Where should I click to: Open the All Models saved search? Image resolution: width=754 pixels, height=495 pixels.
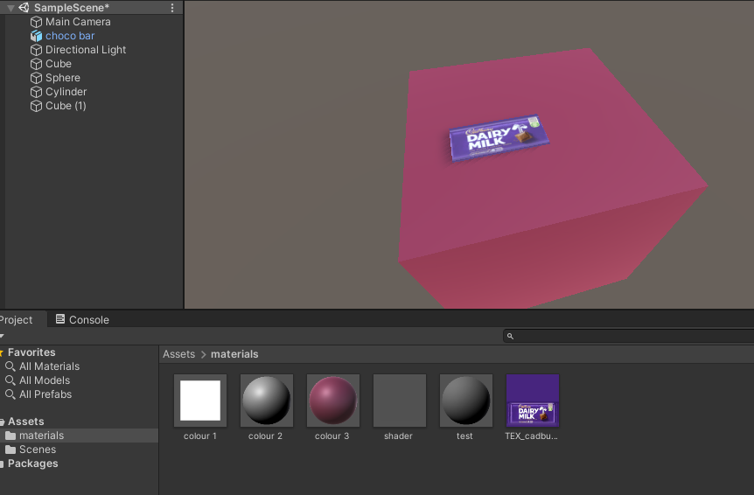(45, 380)
